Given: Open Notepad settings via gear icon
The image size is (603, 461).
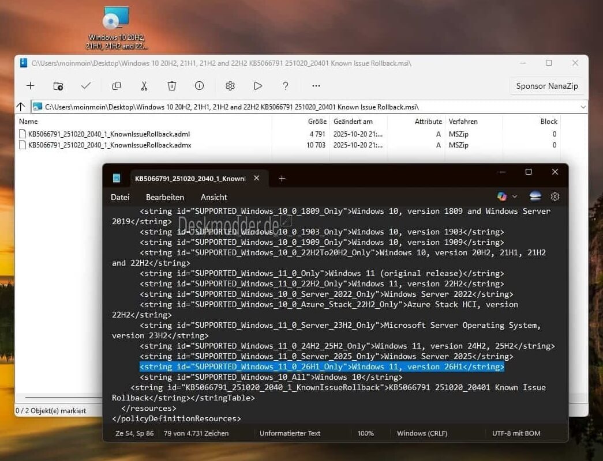Looking at the screenshot, I should (555, 197).
